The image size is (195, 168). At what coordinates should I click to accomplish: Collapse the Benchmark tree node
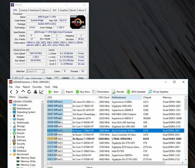11,154
